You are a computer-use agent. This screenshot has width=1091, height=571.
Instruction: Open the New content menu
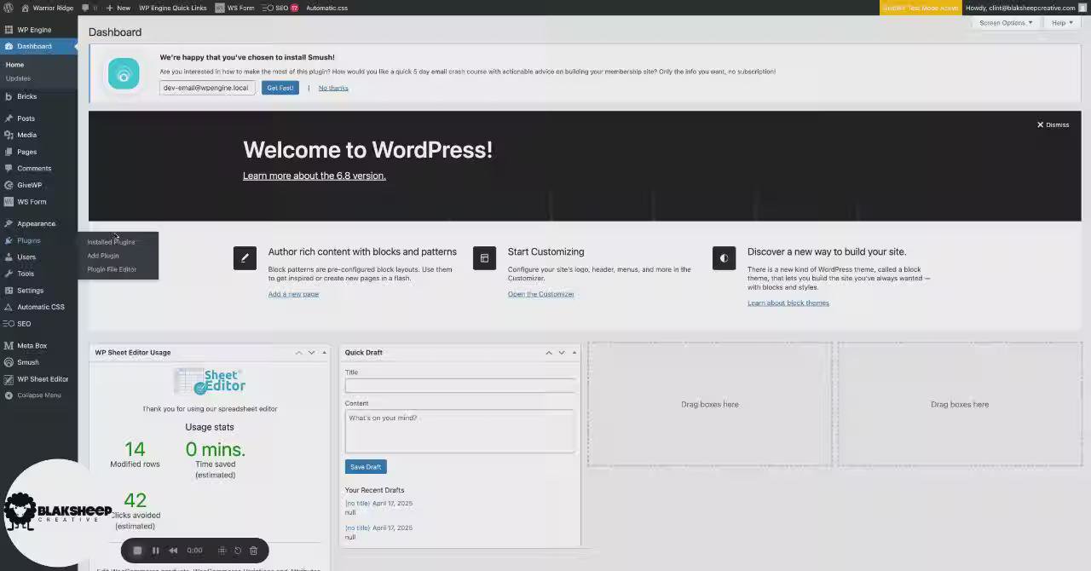118,8
